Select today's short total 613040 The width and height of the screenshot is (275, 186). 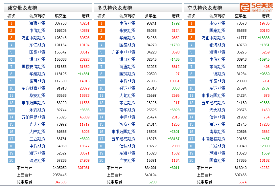click(241, 168)
